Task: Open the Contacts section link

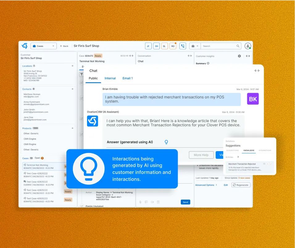Action: (x=27, y=89)
